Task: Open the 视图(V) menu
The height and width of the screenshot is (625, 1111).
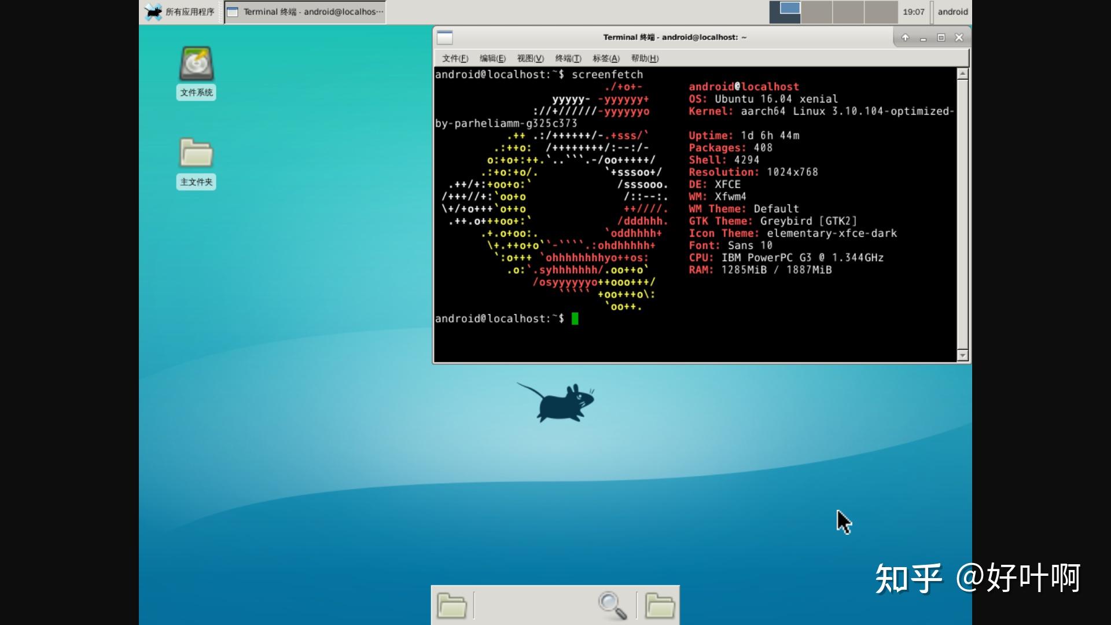Action: click(529, 58)
